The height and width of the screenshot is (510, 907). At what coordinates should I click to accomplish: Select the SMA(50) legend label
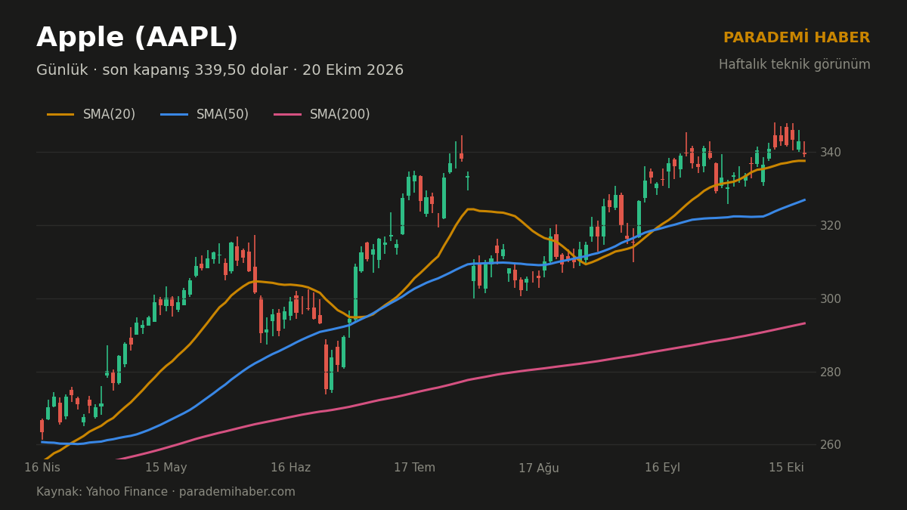[x=222, y=115]
